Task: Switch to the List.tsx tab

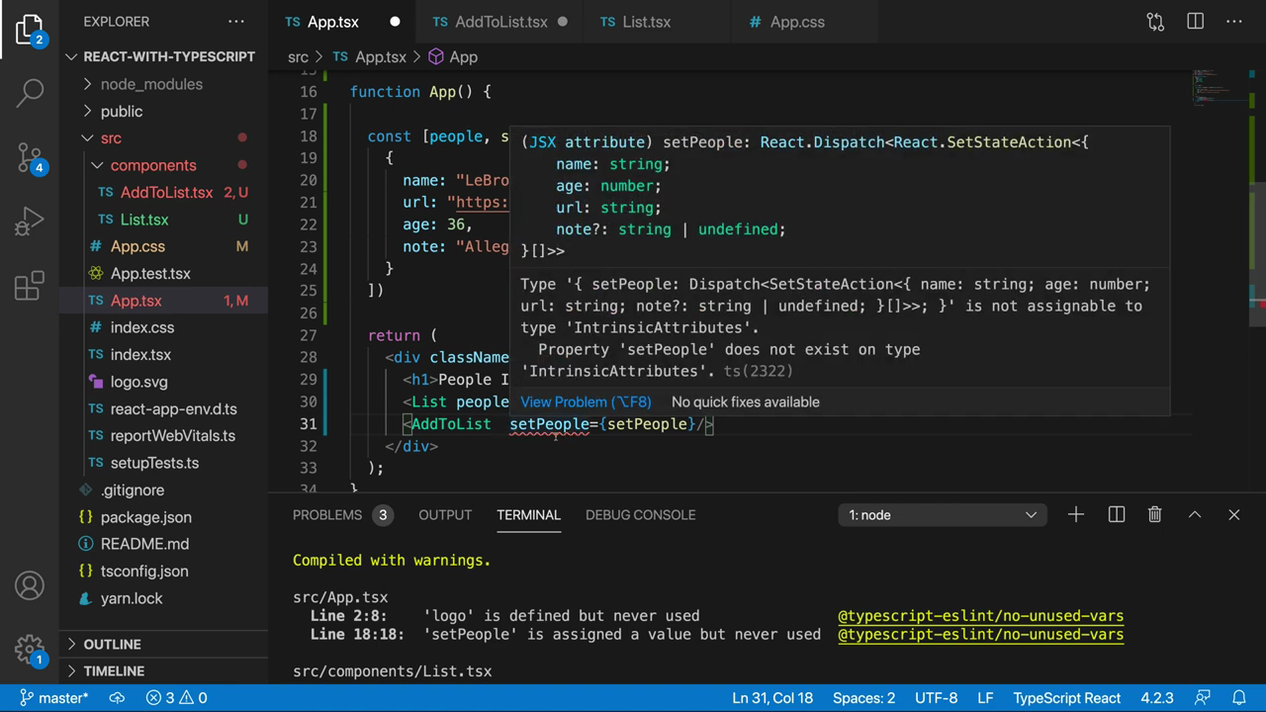Action: point(646,22)
